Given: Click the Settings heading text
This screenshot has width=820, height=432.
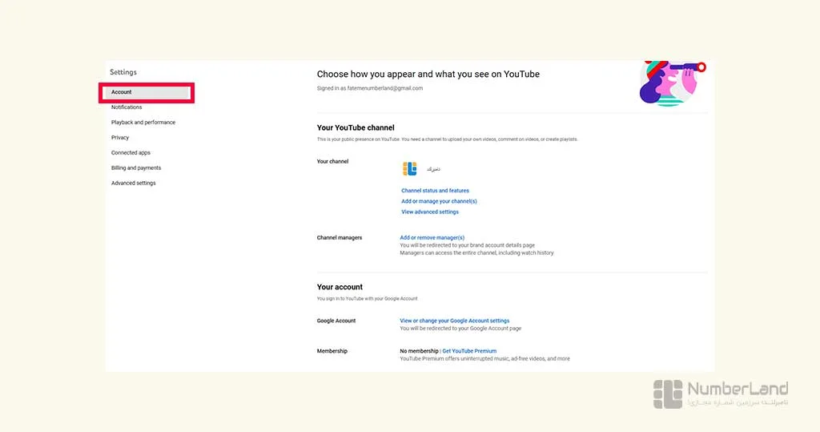Looking at the screenshot, I should pos(123,72).
